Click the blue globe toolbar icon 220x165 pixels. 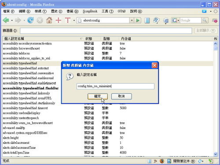[166, 21]
